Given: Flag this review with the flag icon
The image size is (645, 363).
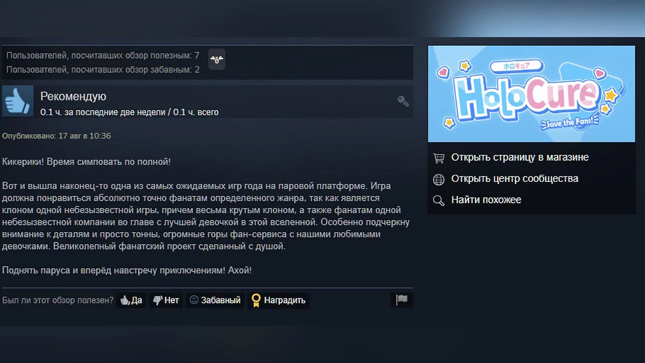Looking at the screenshot, I should pos(402,300).
